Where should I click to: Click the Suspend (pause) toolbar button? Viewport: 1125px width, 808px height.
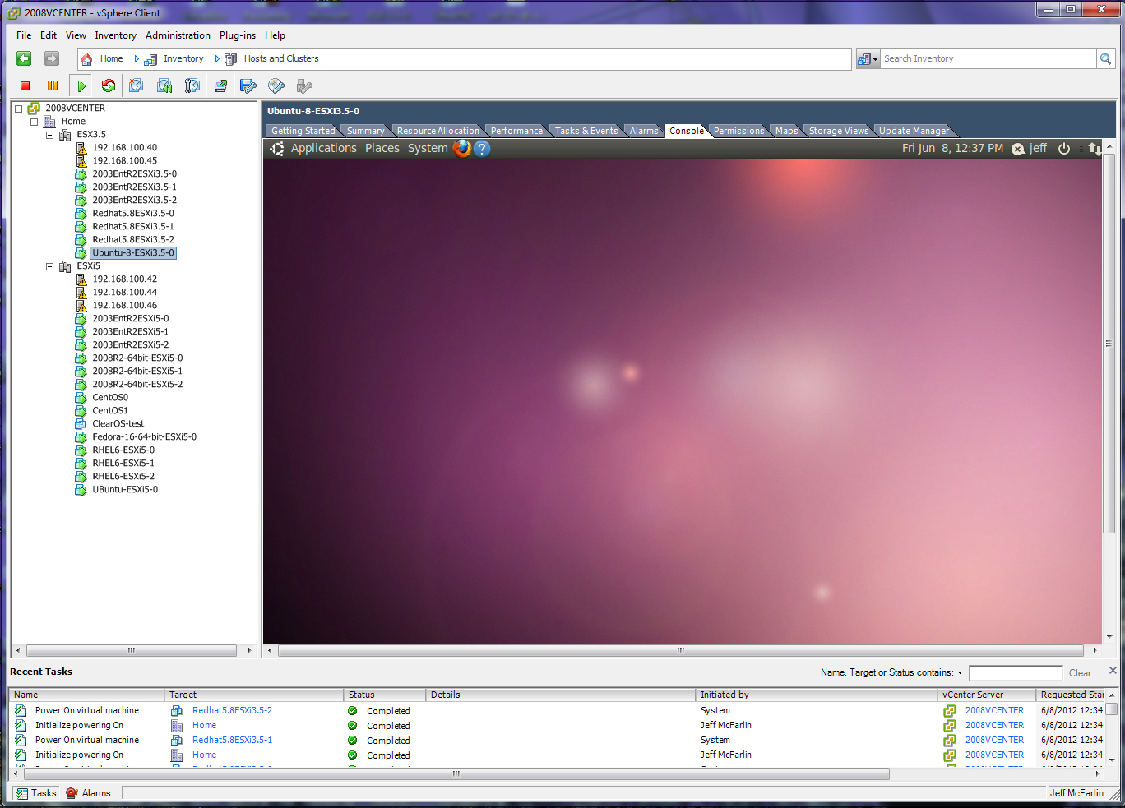pyautogui.click(x=53, y=85)
